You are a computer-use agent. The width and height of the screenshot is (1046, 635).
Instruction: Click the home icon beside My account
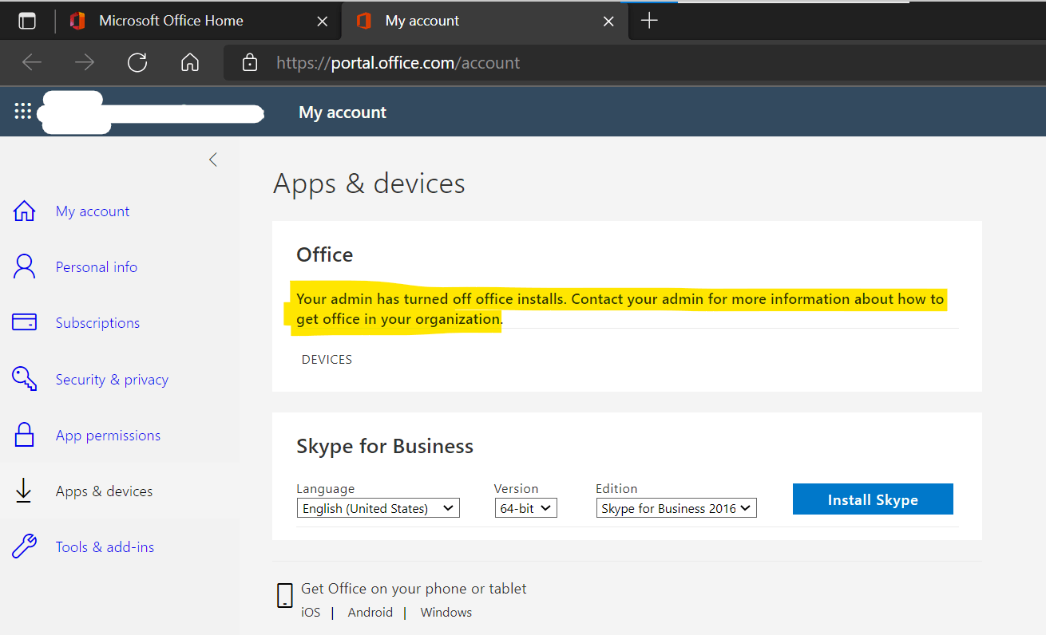[x=25, y=211]
